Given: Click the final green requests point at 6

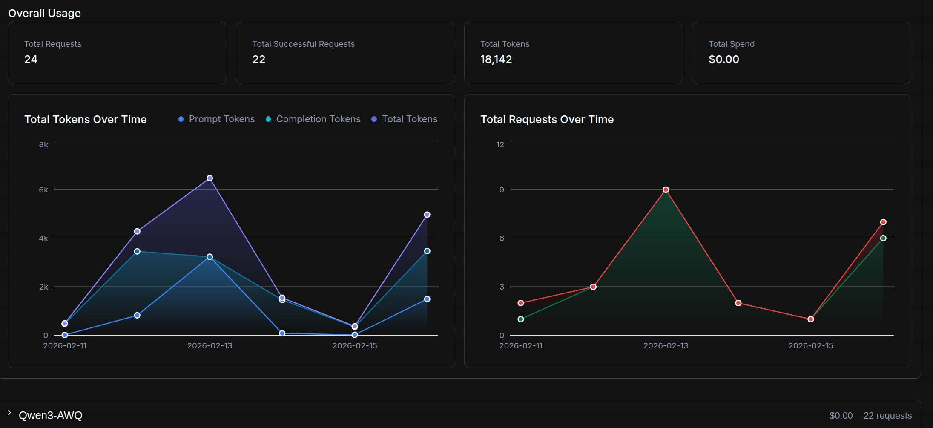Looking at the screenshot, I should point(883,238).
